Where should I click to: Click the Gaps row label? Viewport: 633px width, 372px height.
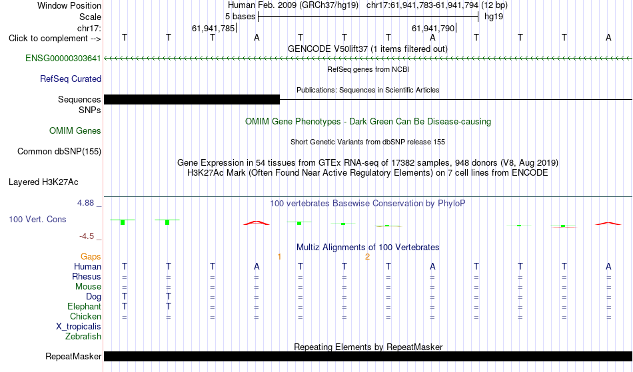91,257
